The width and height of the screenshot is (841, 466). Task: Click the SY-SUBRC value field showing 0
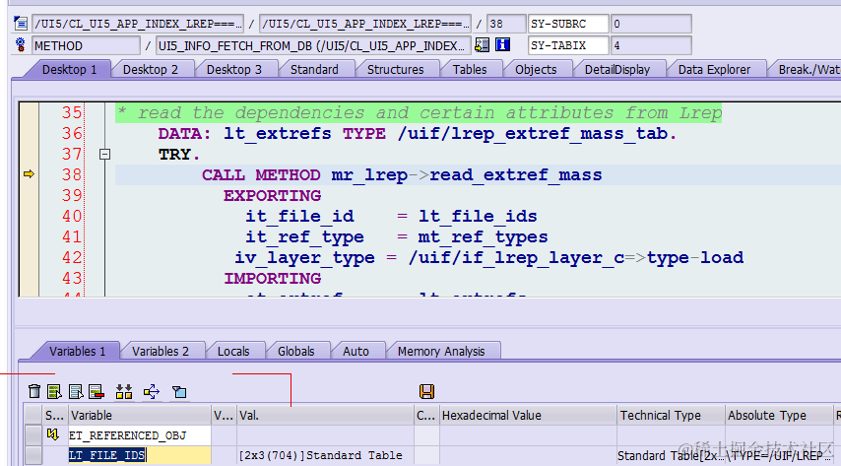coord(651,24)
